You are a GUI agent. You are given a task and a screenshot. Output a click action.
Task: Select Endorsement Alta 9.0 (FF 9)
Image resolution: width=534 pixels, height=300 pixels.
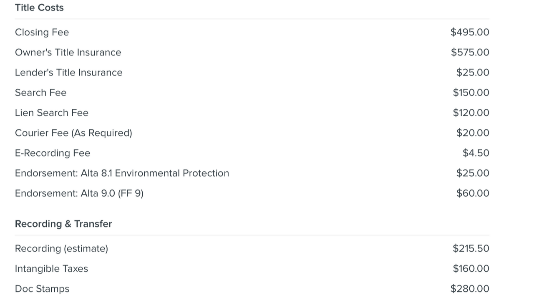79,193
